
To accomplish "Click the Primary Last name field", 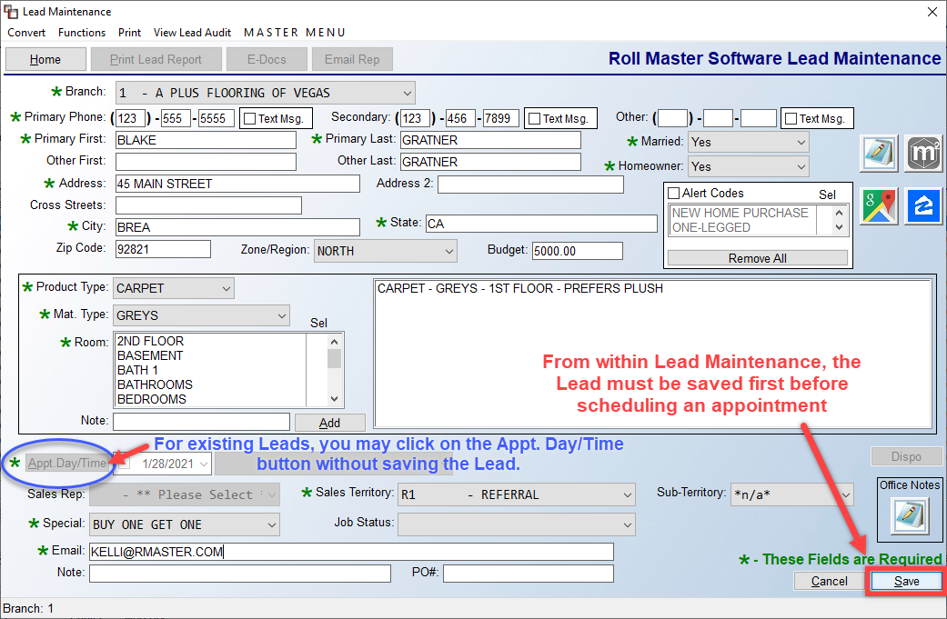I will 490,140.
